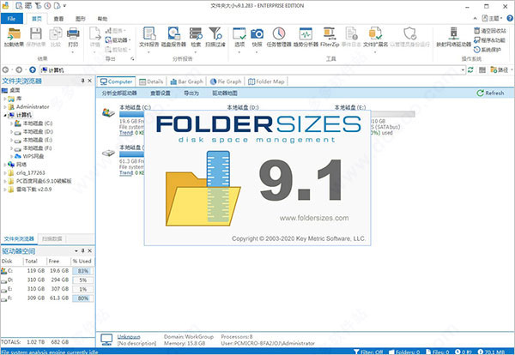Click the 快照 camera snapshot icon
The image size is (515, 355).
pyautogui.click(x=257, y=33)
